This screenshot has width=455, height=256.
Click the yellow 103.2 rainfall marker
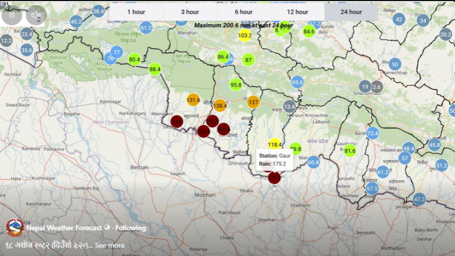tap(245, 35)
